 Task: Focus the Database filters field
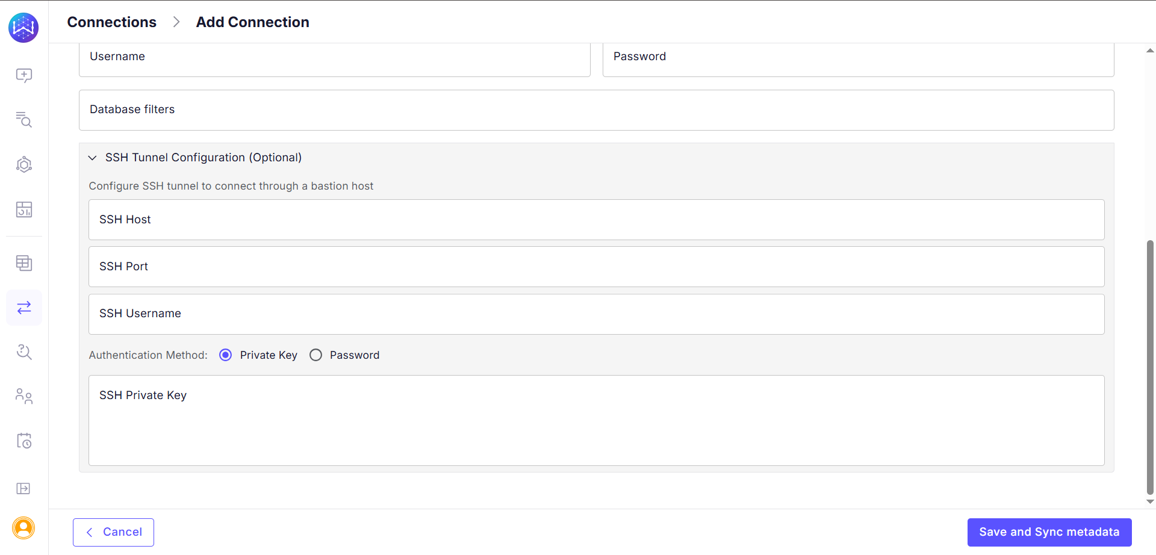[x=597, y=110]
